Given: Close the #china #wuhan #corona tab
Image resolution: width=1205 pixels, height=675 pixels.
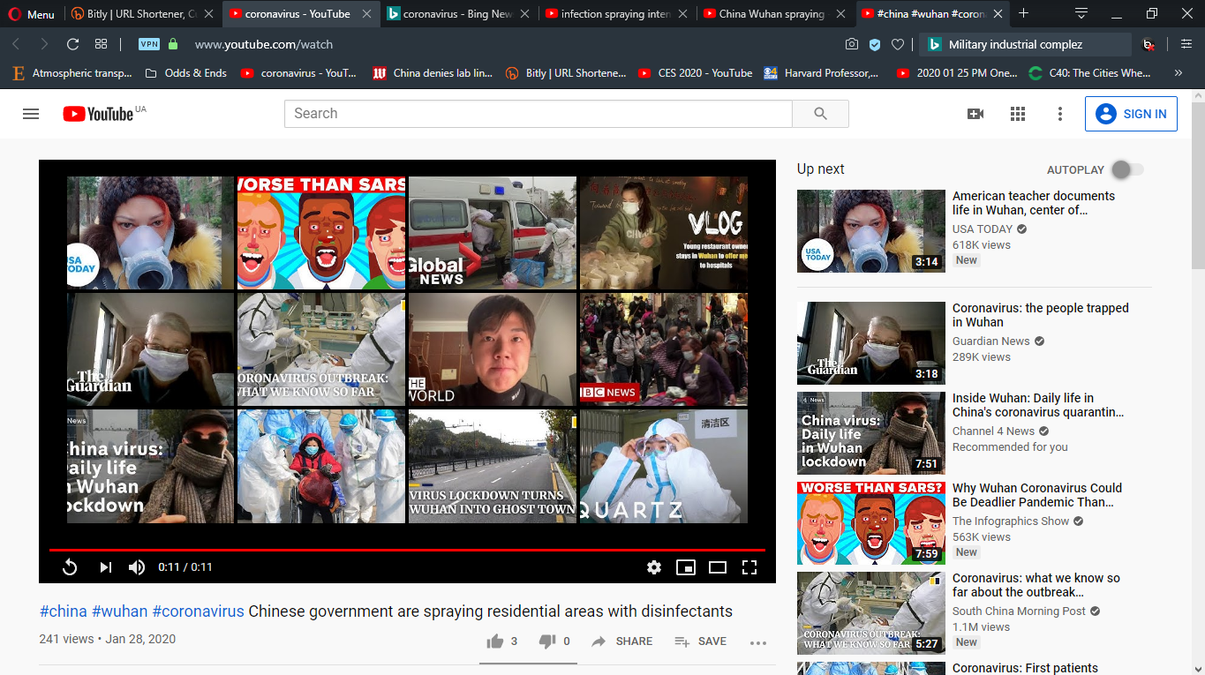Looking at the screenshot, I should coord(998,14).
